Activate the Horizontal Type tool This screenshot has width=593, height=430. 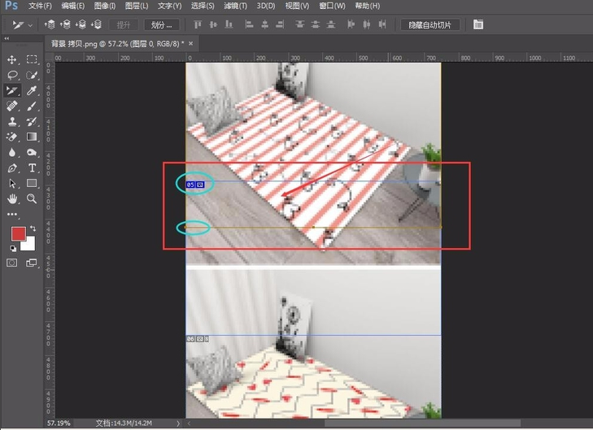32,167
